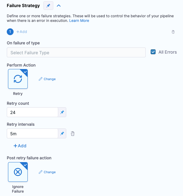Add a new failure strategy tab

22,32
